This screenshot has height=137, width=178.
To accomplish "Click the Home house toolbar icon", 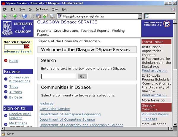I will point(38,16).
